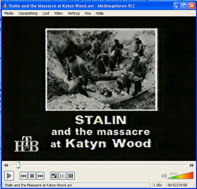The image size is (197, 189).
Task: Close the VLC window
Action: point(192,6)
